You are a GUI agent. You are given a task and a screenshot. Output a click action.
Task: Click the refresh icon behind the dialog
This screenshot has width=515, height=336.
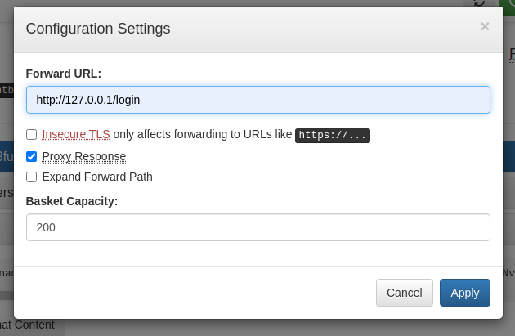(x=480, y=3)
